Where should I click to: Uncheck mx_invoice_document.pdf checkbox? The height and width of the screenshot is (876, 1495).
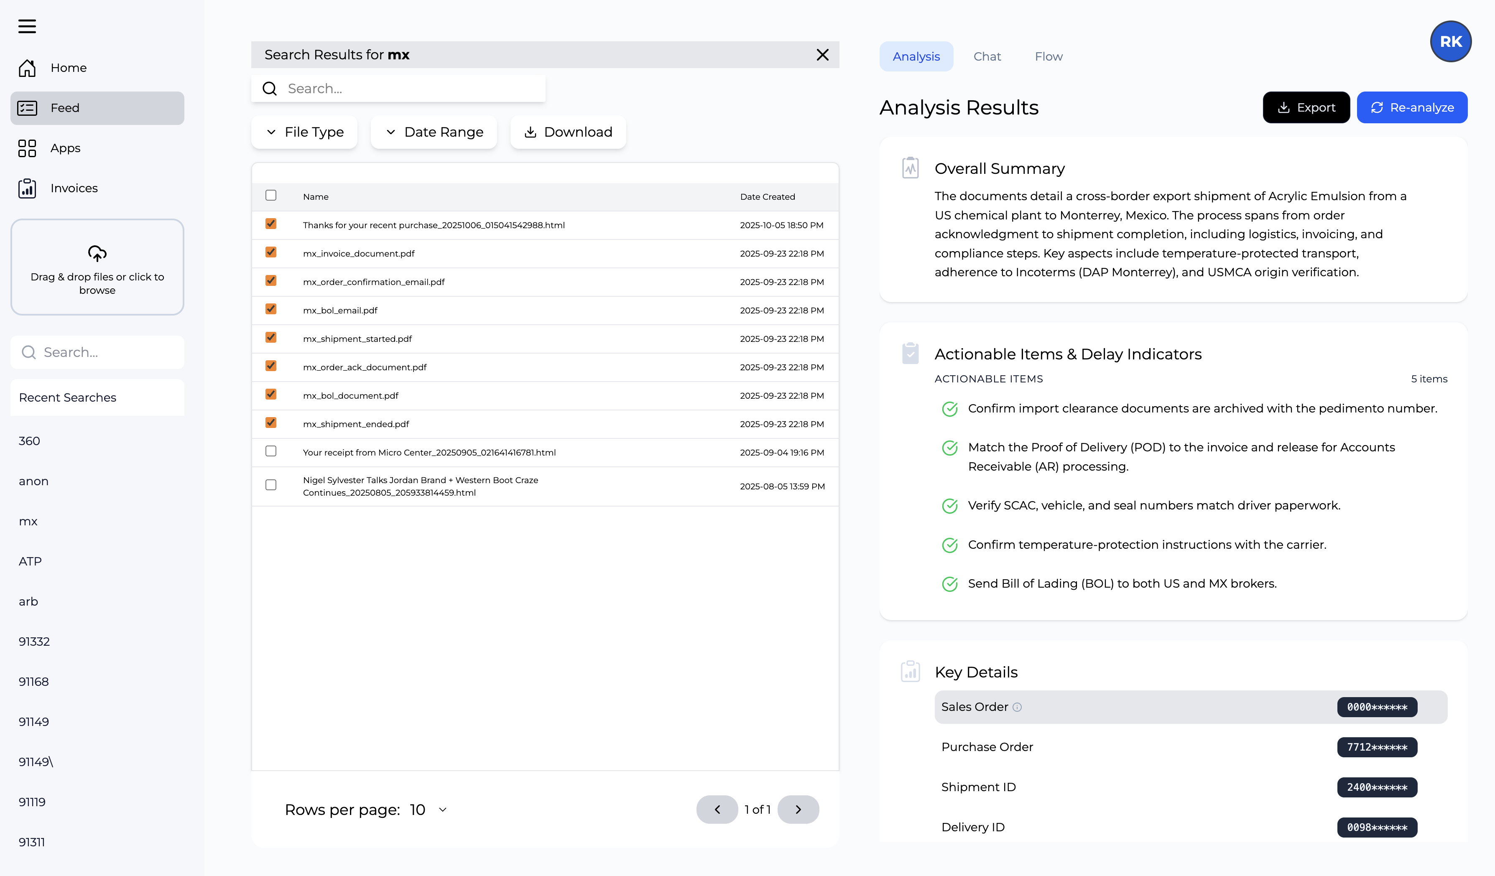tap(271, 253)
